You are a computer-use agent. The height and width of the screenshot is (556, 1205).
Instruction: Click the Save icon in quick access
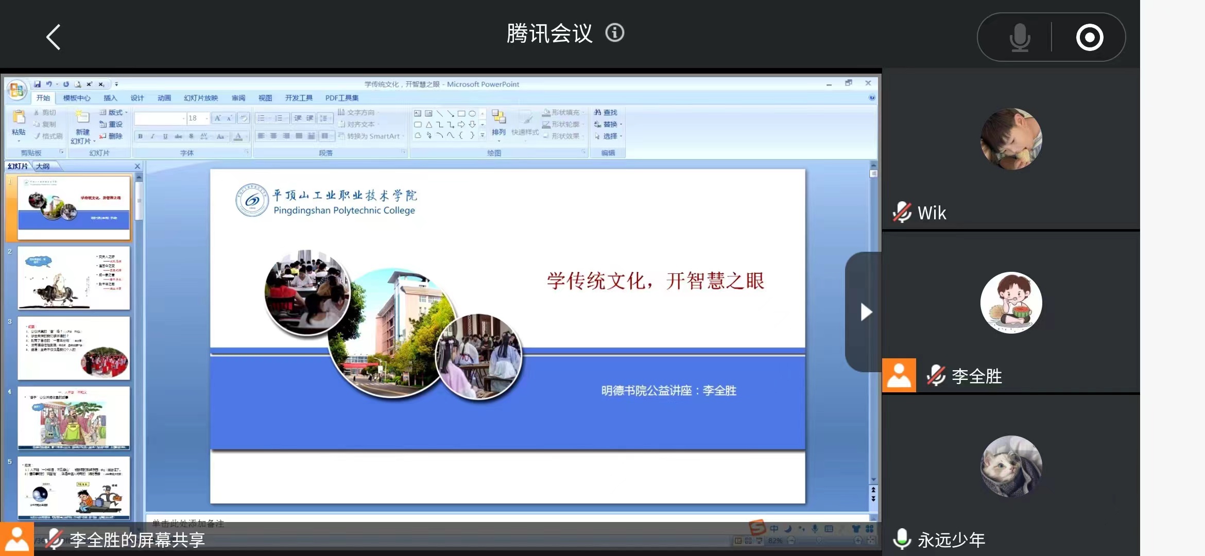pos(37,84)
